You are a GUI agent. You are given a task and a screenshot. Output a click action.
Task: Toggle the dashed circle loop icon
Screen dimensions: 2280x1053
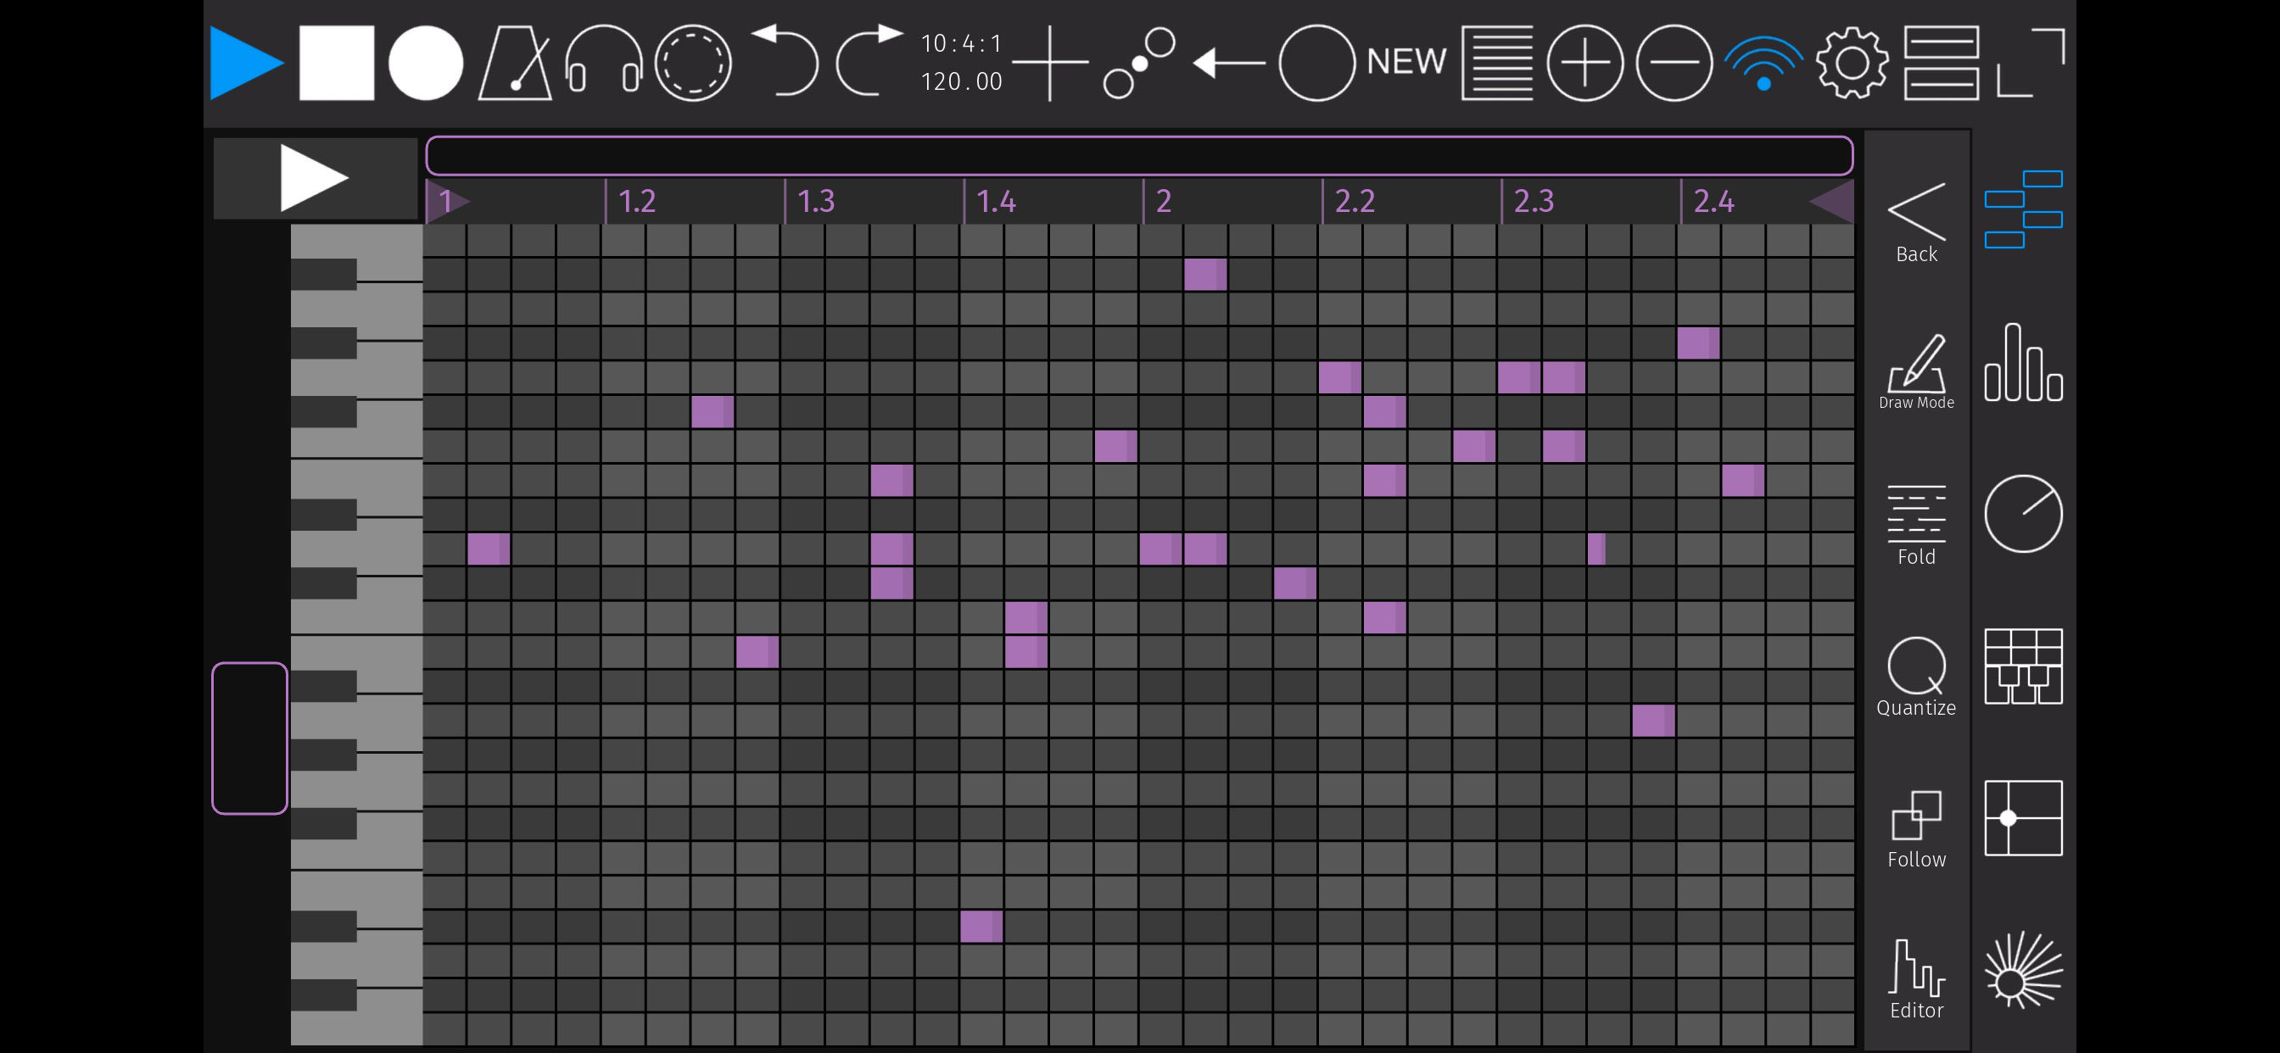[x=692, y=63]
